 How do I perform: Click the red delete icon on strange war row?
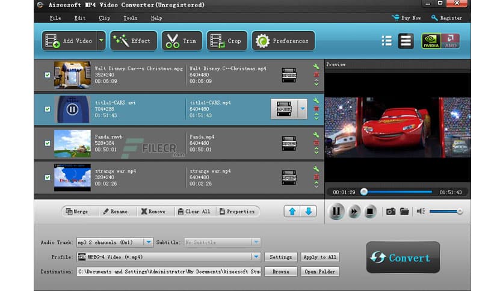pyautogui.click(x=316, y=177)
